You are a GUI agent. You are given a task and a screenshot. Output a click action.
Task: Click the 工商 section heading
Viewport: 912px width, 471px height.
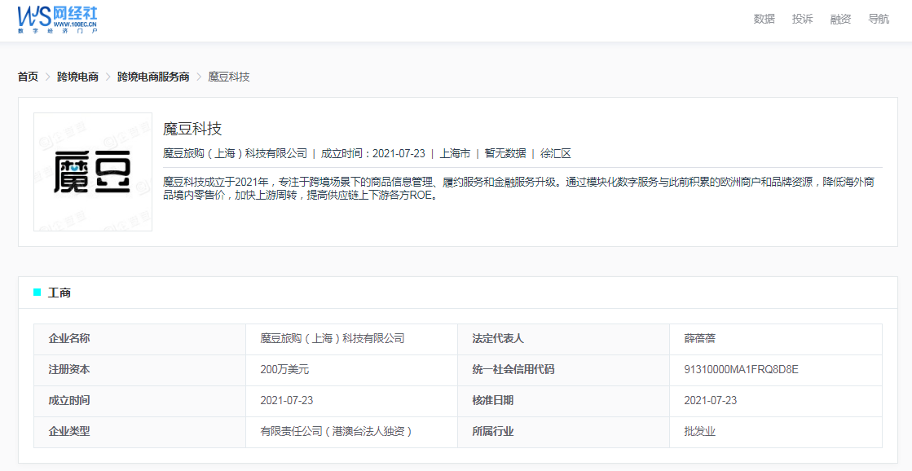click(59, 293)
